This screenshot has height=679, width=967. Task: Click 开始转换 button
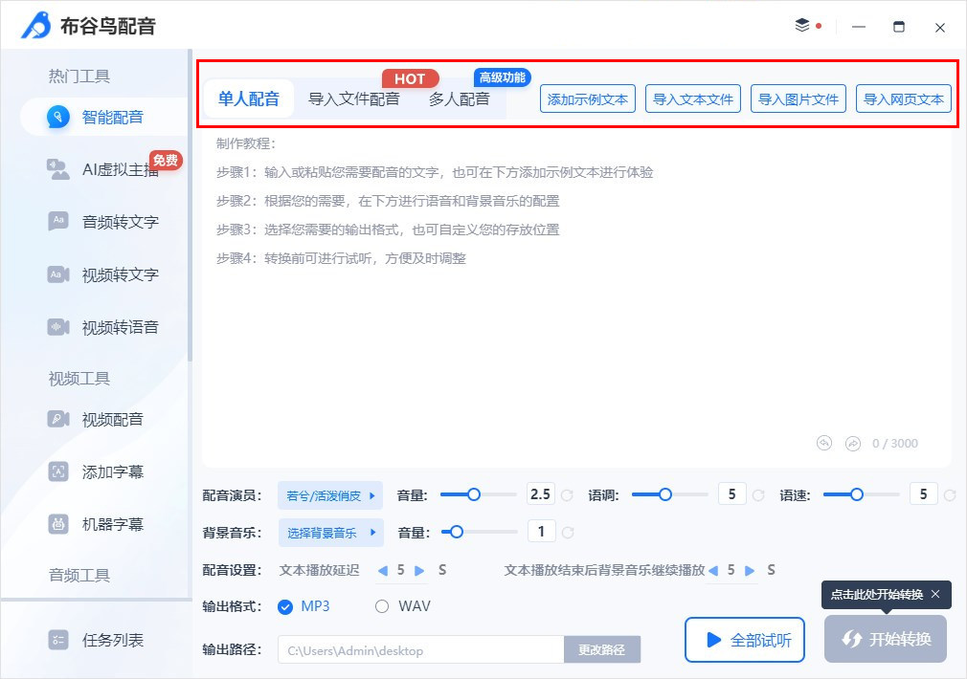886,639
